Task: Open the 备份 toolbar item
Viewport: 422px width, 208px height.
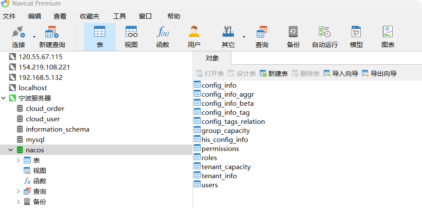Action: [293, 37]
